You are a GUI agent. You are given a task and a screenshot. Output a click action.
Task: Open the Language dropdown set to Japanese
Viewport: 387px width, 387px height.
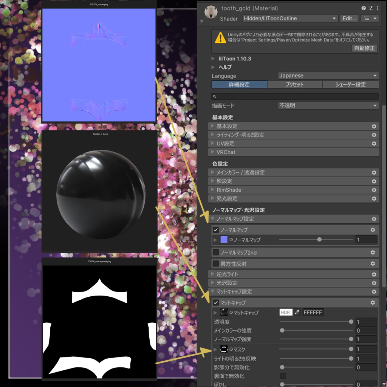pos(328,76)
